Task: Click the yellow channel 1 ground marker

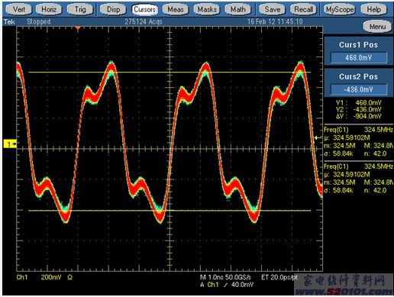Action: click(10, 144)
